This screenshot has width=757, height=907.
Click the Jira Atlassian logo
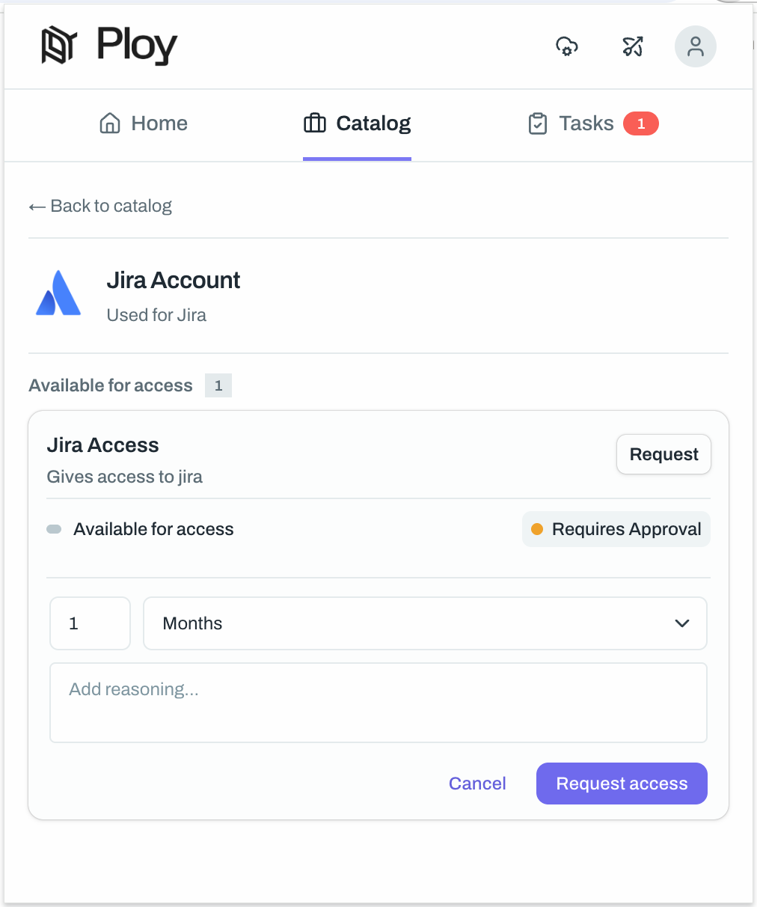pos(58,293)
